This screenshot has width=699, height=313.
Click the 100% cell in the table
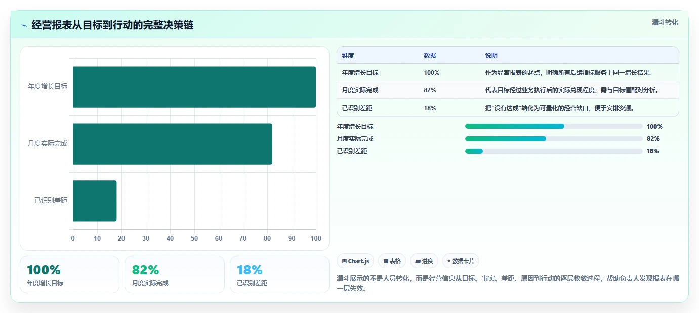(x=432, y=73)
